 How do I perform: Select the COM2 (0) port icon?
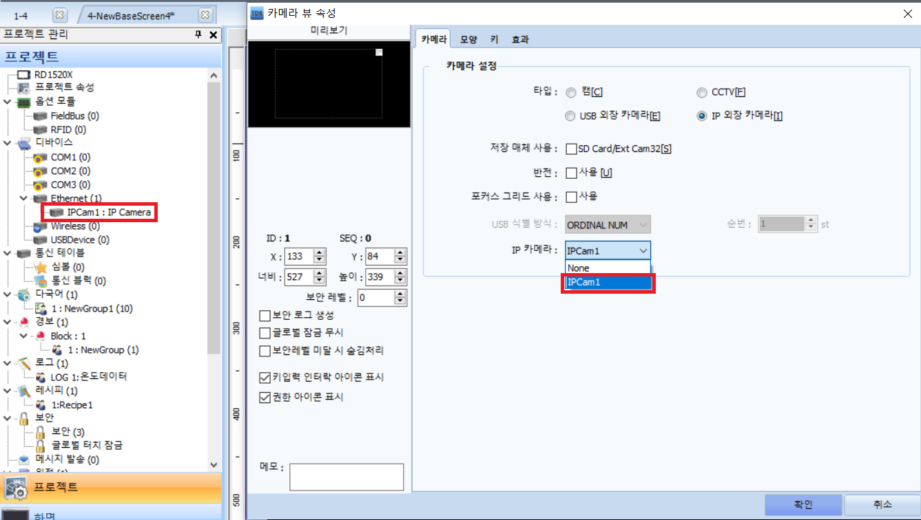coord(40,171)
